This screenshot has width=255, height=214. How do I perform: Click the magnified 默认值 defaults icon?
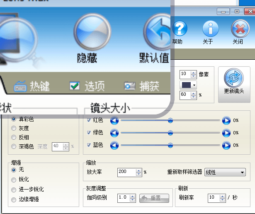click(x=157, y=32)
